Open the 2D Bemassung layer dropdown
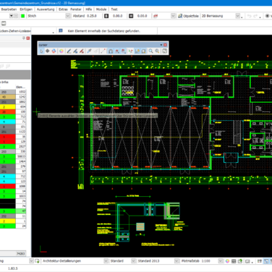 (237, 16)
